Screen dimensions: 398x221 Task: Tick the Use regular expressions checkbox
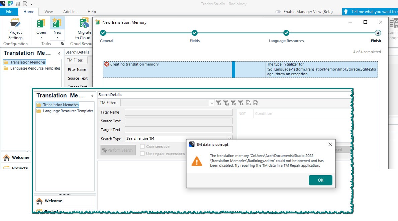[x=142, y=153]
